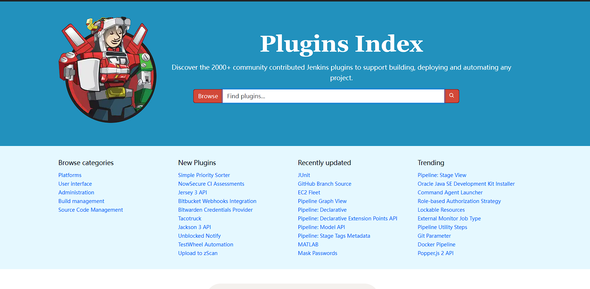This screenshot has width=590, height=289.
Task: Click the Browse categories heading
Action: click(86, 163)
